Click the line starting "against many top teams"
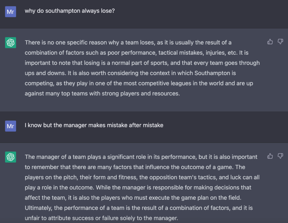Viewport: 288px width, 223px height. [102, 94]
